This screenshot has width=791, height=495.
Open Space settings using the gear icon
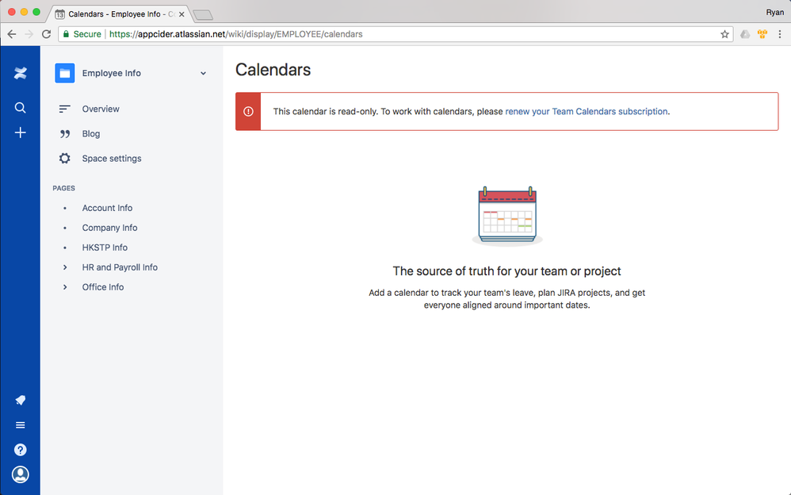[64, 158]
